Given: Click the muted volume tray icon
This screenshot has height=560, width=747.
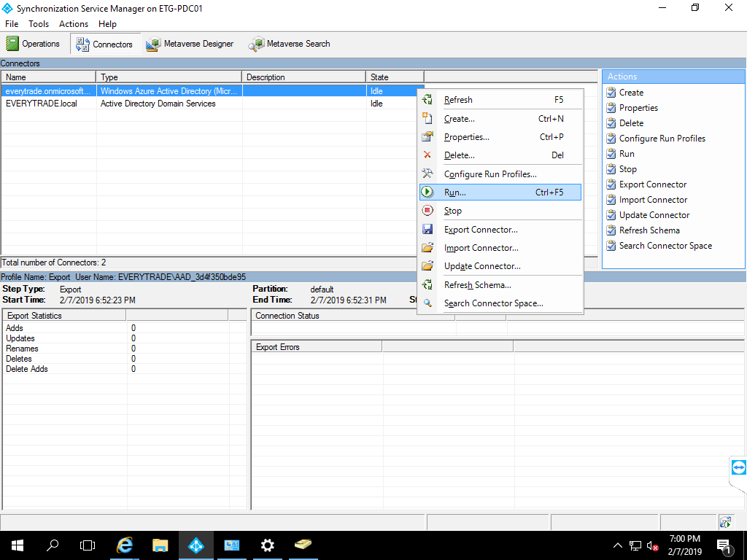Looking at the screenshot, I should coord(652,545).
